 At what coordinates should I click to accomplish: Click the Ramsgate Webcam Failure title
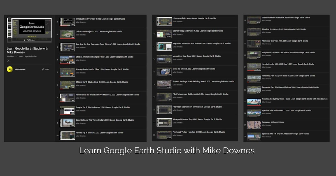[273, 122]
